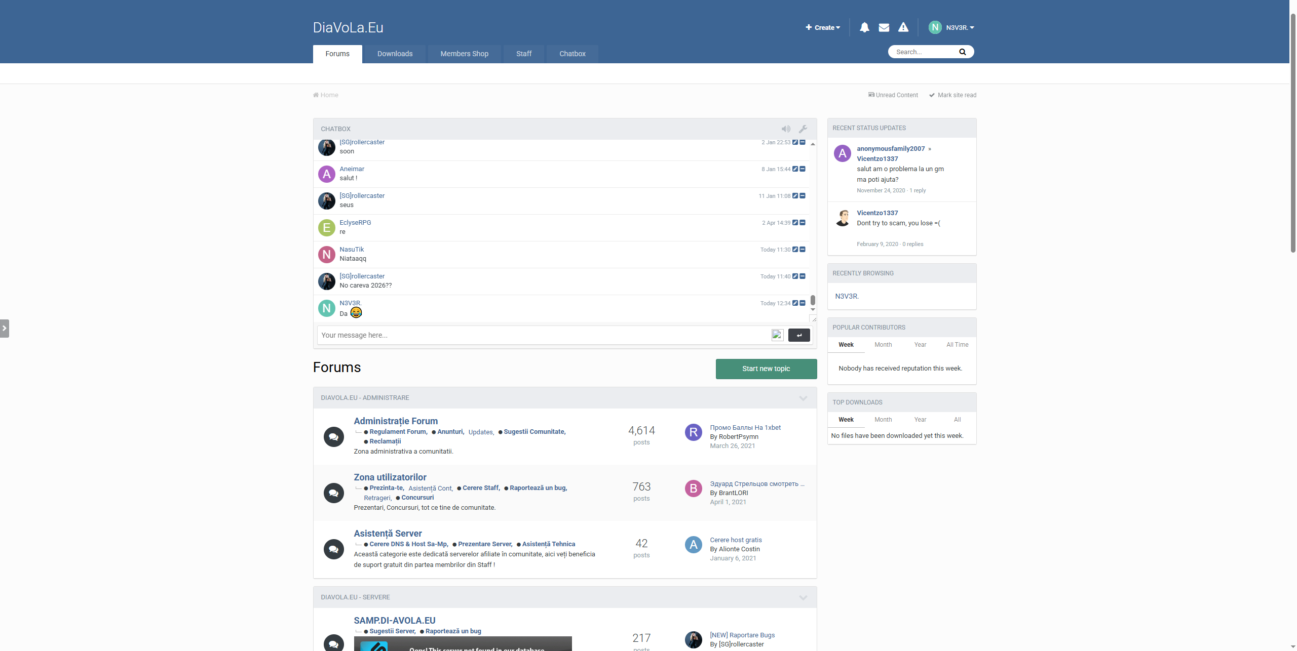1297x651 pixels.
Task: Select Month in Popular Contributors
Action: click(x=883, y=345)
